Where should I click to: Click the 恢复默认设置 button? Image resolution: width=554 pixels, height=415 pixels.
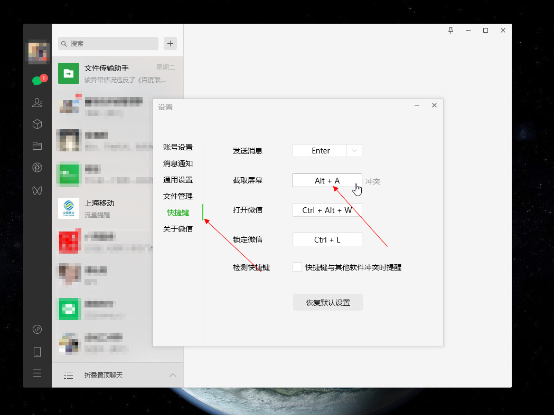click(x=327, y=303)
